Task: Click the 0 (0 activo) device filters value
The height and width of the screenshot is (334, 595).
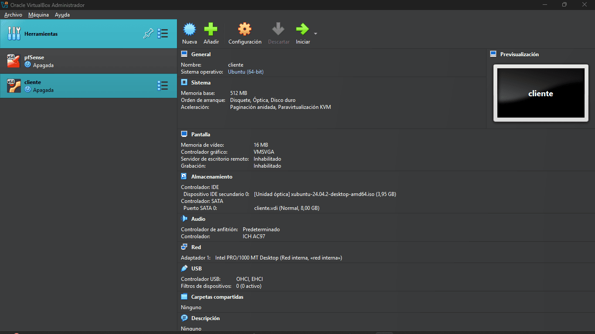Action: click(x=249, y=286)
